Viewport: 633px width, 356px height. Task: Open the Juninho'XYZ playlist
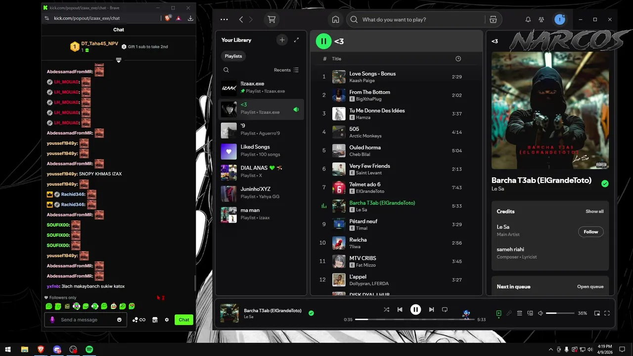click(261, 193)
